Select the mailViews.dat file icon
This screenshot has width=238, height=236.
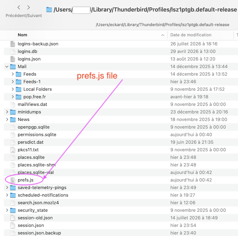click(13, 104)
